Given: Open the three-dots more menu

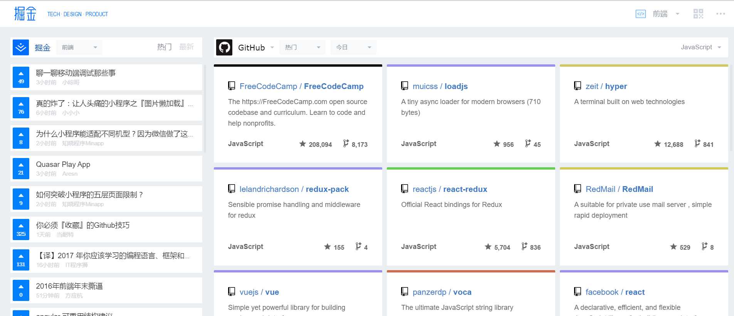Looking at the screenshot, I should click(x=721, y=14).
